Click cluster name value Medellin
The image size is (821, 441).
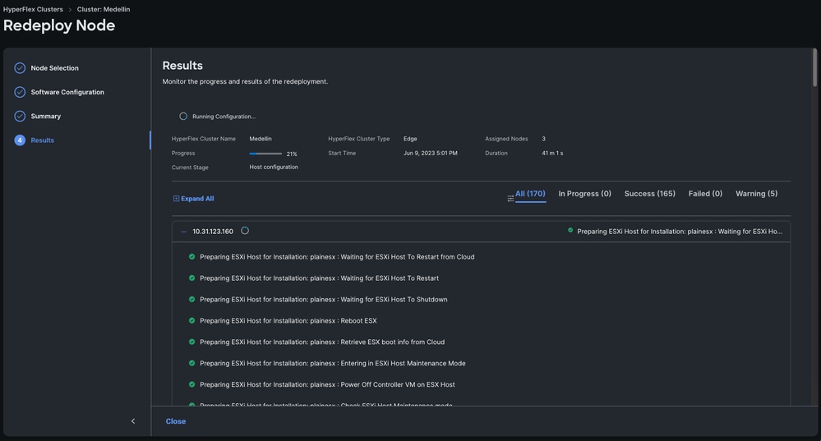coord(261,139)
